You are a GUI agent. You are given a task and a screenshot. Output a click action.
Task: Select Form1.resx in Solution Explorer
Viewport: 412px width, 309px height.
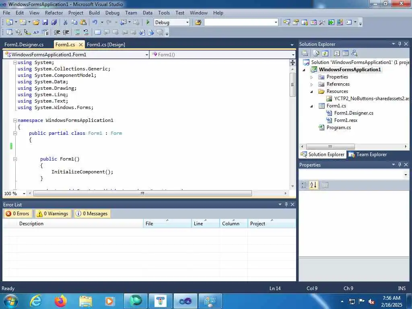[x=346, y=120]
